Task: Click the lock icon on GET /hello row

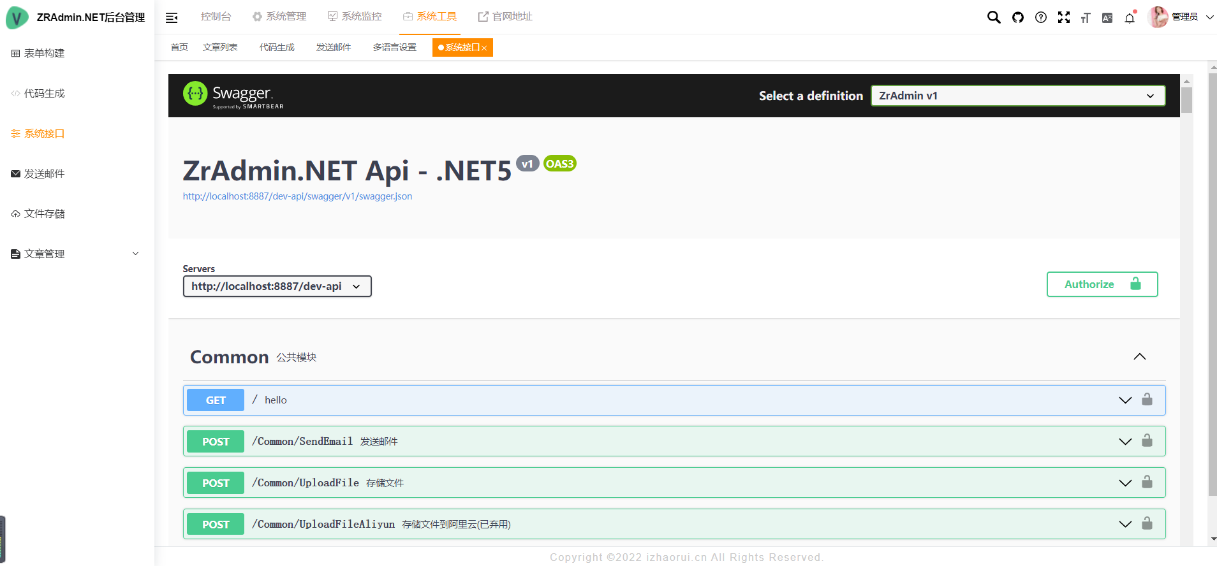Action: [x=1147, y=400]
